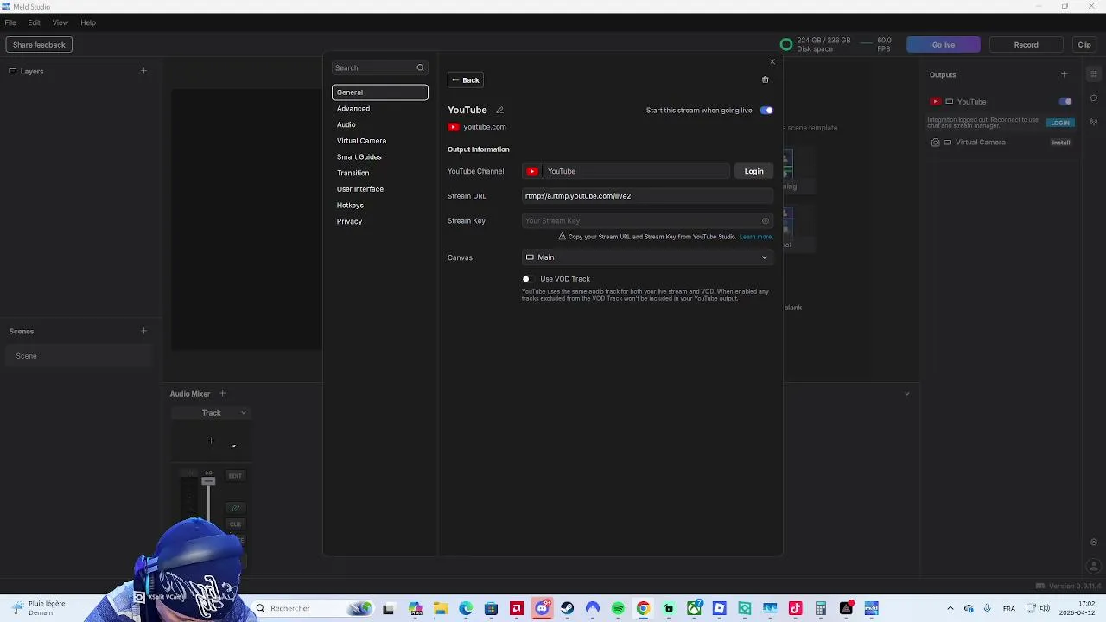
Task: Open the Edit menu
Action: 34,22
